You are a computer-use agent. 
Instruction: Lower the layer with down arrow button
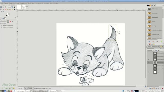(x=154, y=88)
